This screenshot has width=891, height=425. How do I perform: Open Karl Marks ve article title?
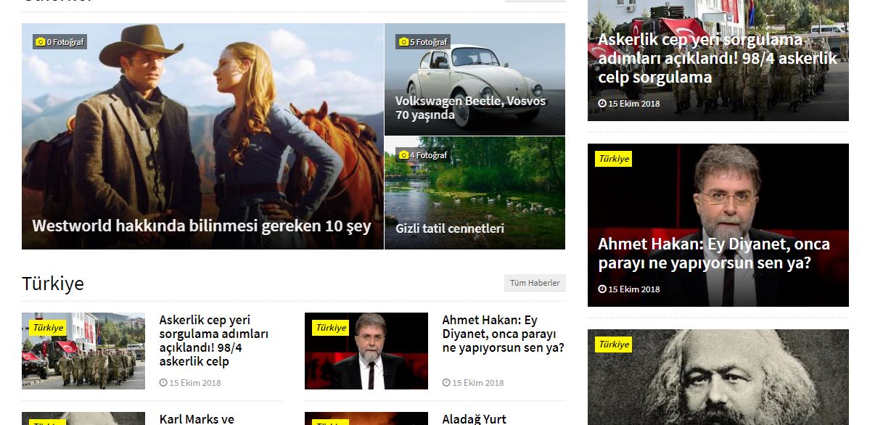(197, 419)
